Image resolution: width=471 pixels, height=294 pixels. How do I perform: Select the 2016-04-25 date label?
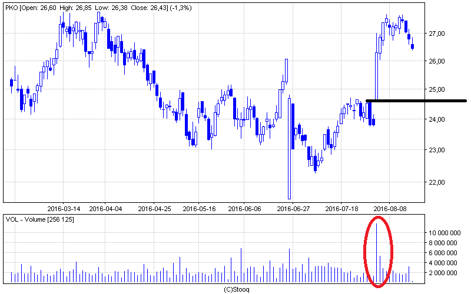(154, 209)
